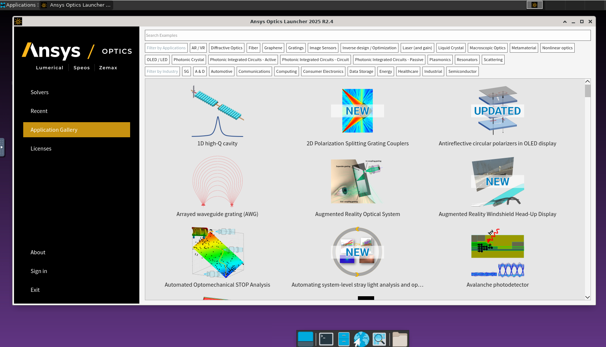Open Automated Optomechanical STOP Analysis image
This screenshot has height=347, width=606.
pyautogui.click(x=217, y=252)
